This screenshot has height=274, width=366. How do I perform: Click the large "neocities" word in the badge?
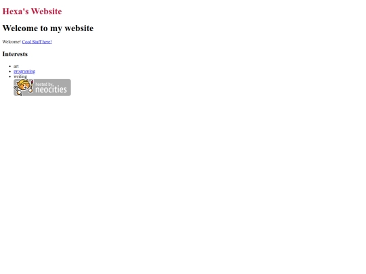(x=51, y=89)
